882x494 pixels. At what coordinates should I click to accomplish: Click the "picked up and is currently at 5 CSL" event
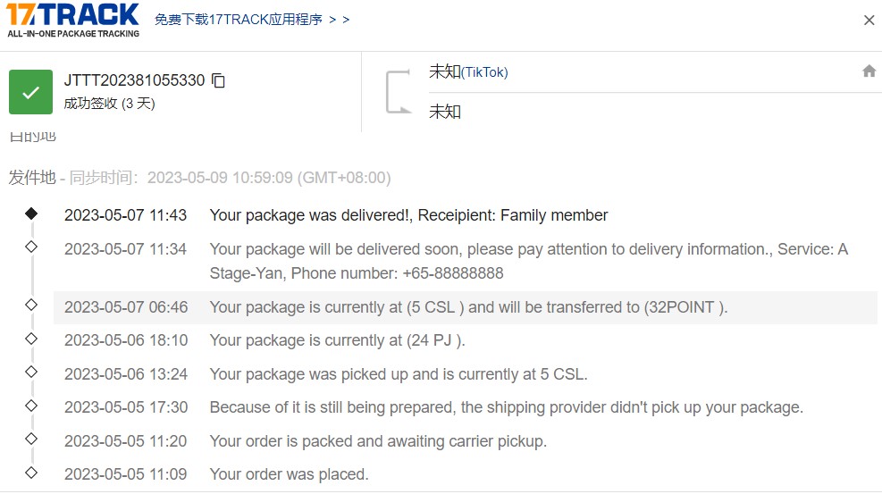point(398,374)
